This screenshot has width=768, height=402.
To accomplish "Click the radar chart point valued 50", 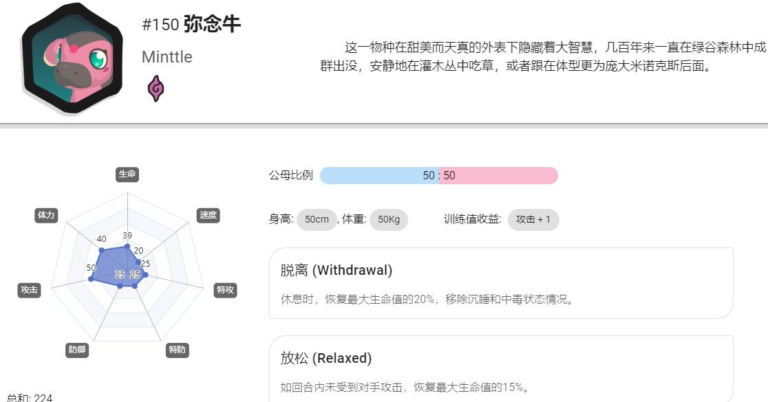I will tap(91, 279).
